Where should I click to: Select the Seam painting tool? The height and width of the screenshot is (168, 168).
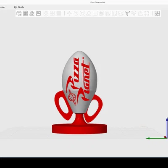coord(114,13)
